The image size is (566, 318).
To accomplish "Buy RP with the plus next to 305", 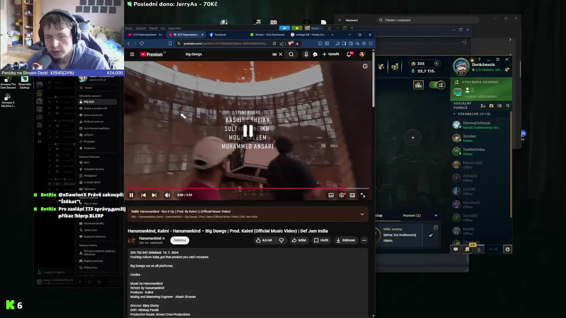I will point(436,64).
